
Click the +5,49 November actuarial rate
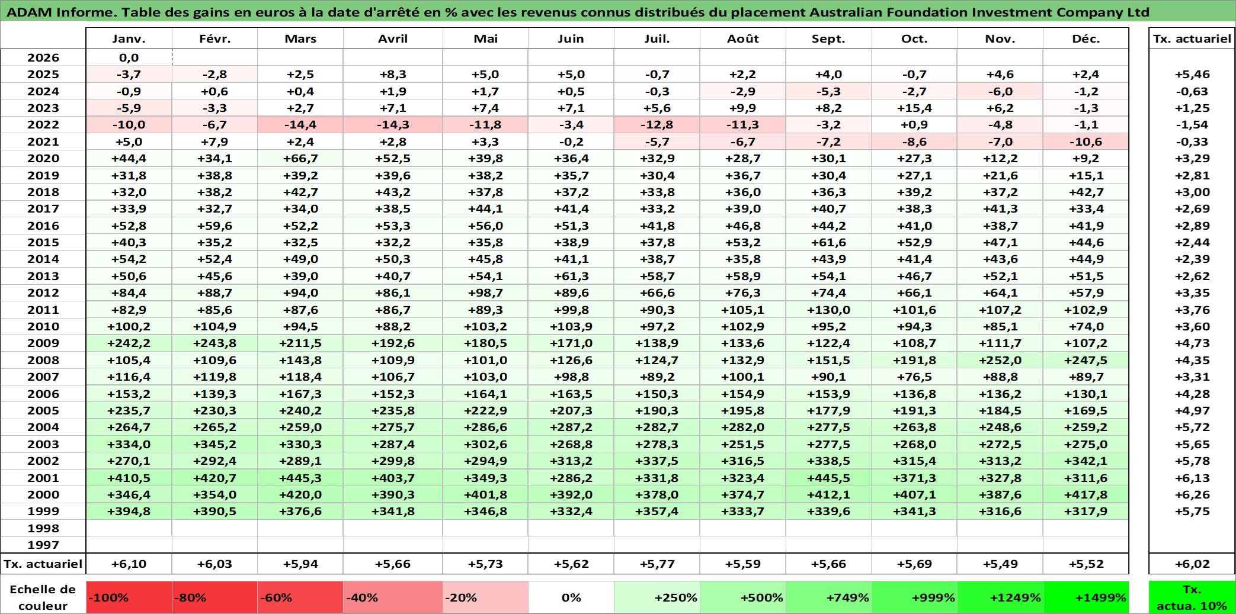(1000, 564)
